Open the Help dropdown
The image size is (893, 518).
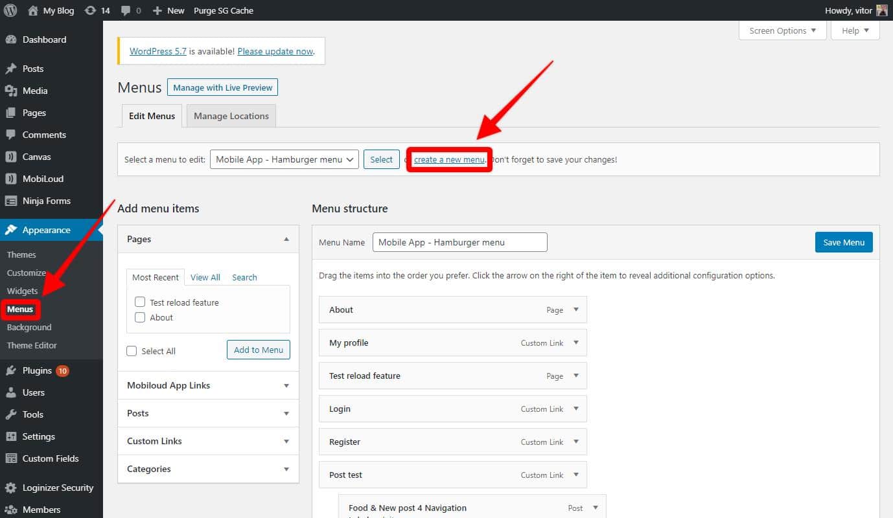point(855,30)
